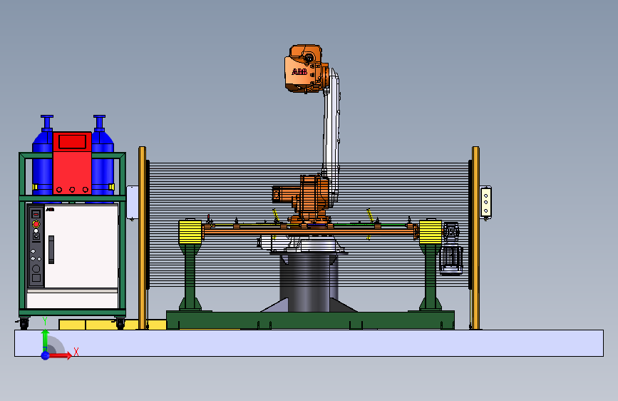Click the red emergency stop on controller panel

(36, 224)
